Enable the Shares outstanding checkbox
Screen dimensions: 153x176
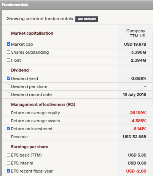pyautogui.click(x=8, y=52)
